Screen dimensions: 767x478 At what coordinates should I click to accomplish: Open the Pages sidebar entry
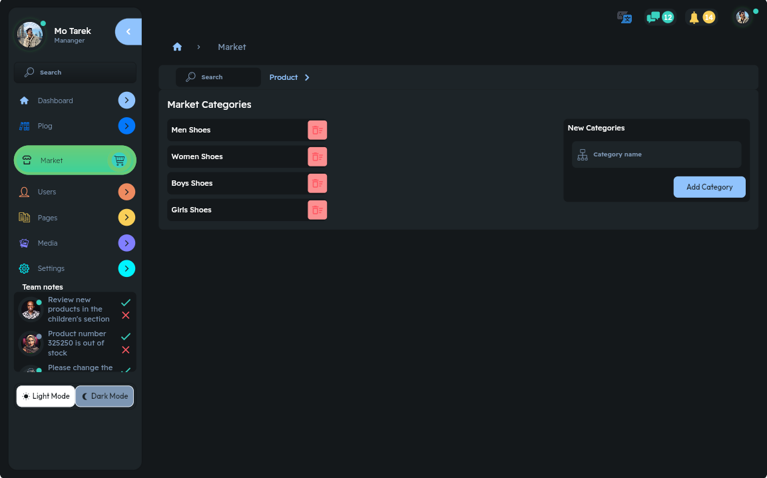click(x=47, y=217)
